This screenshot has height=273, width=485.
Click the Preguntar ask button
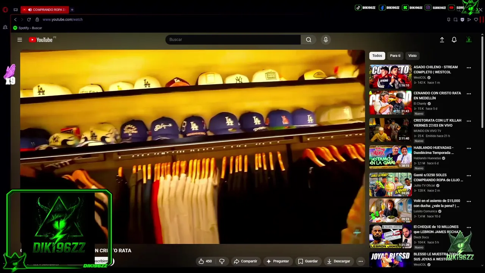click(277, 261)
